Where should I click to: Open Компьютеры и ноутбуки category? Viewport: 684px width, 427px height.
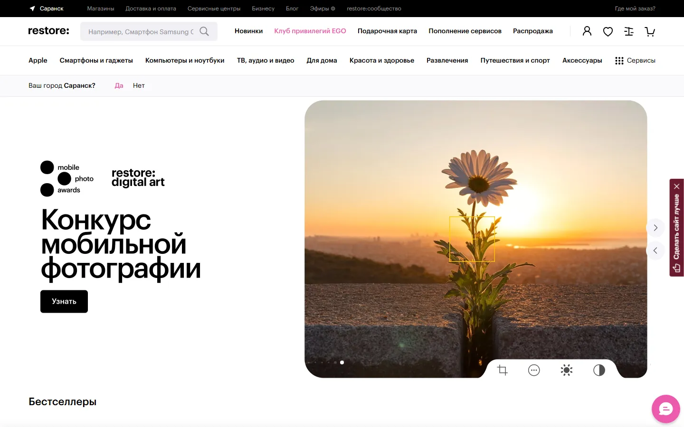tap(185, 60)
